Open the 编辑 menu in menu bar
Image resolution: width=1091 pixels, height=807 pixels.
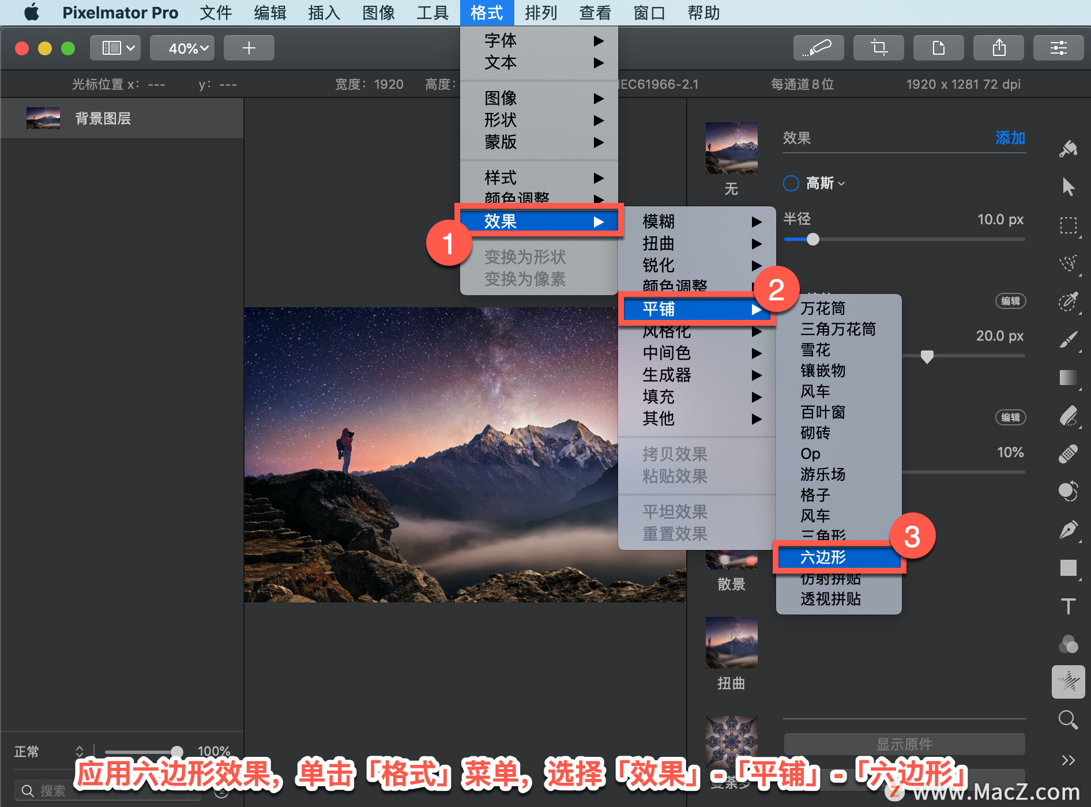(x=270, y=13)
